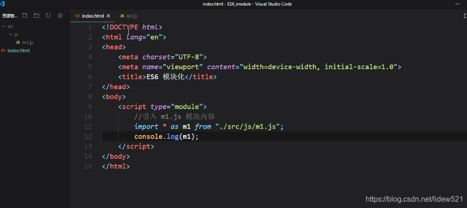The image size is (467, 208).
Task: Click the comment on line 10
Action: [175, 117]
